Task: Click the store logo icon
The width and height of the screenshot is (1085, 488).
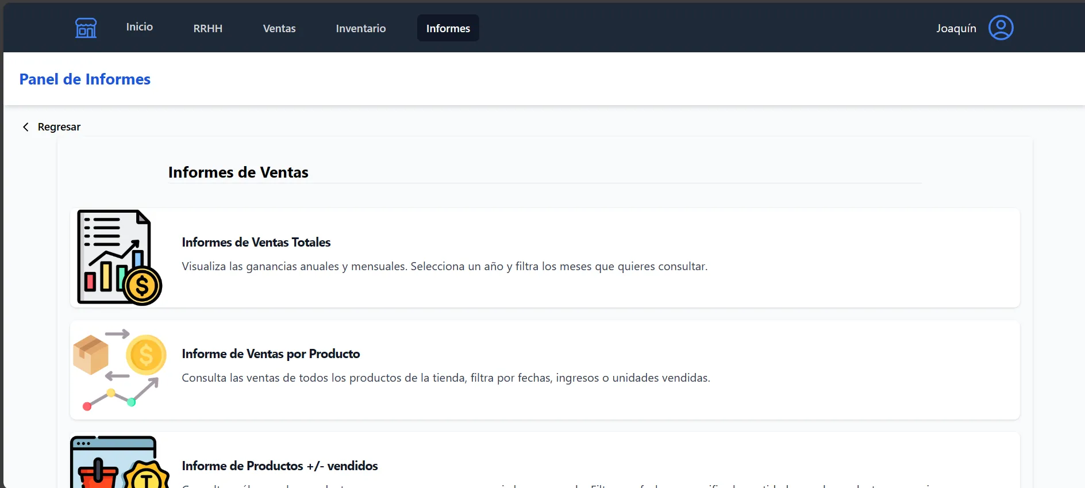Action: click(x=86, y=28)
